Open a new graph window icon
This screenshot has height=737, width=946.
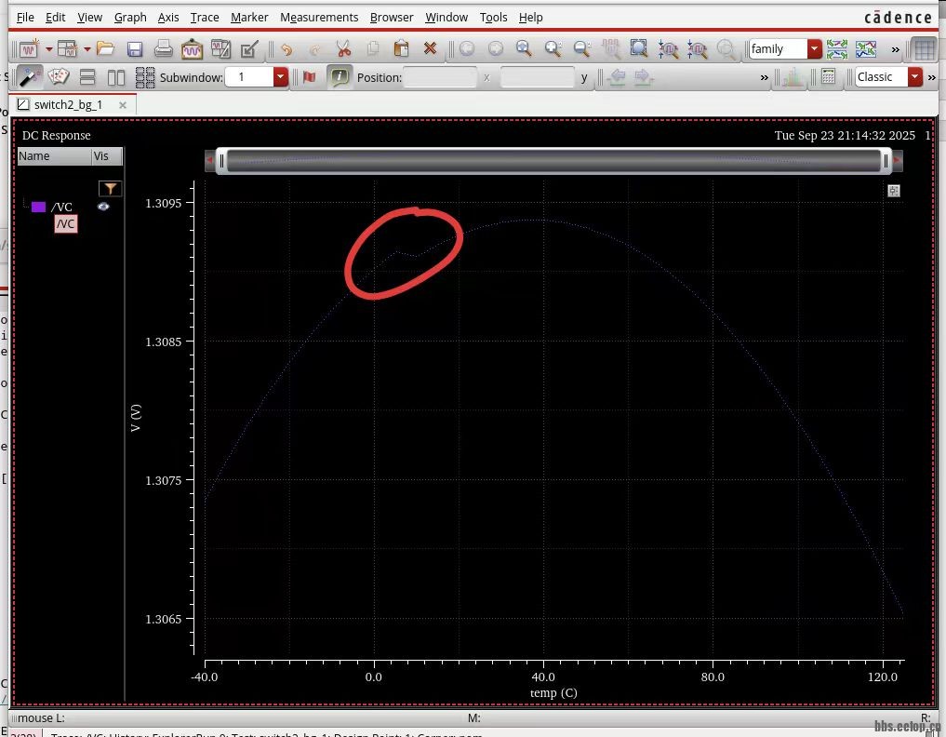tap(28, 49)
